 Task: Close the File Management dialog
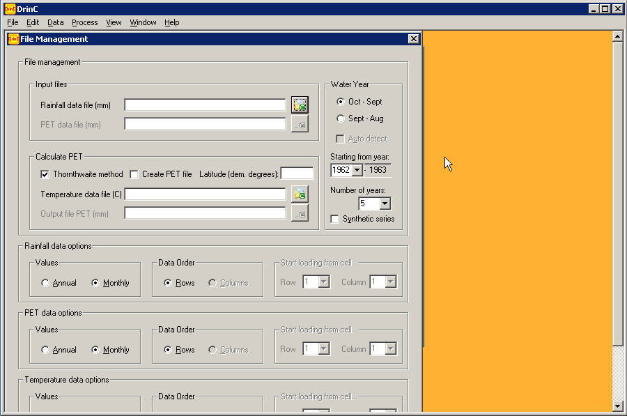[413, 39]
